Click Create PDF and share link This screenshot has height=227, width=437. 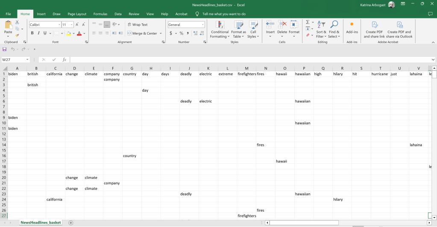tap(374, 29)
